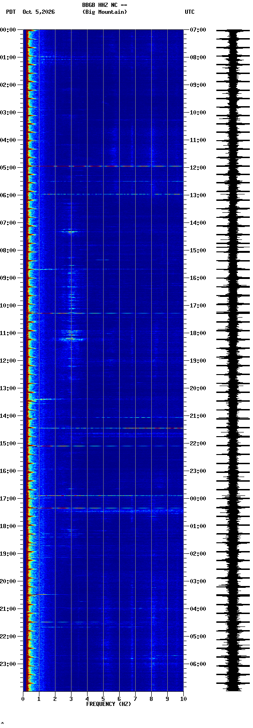Click the 3 Hz energy burst near 11:00 PDT
Image resolution: width=253 pixels, height=728 pixels.
coord(71,336)
